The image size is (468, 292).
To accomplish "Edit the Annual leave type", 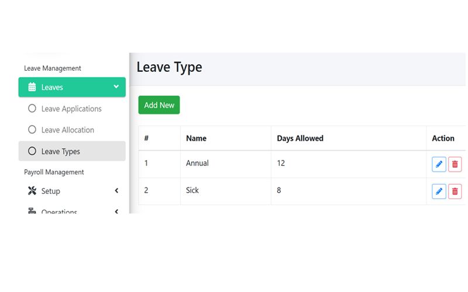I will pyautogui.click(x=439, y=164).
